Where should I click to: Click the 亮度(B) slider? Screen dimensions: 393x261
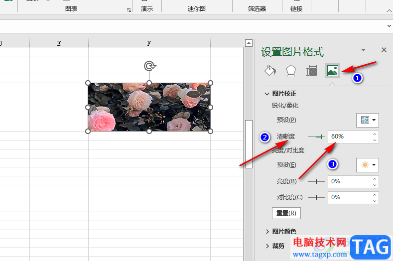click(x=316, y=181)
